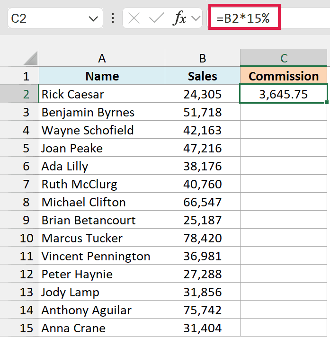This screenshot has height=337, width=330.
Task: Select column B header
Action: pos(203,58)
